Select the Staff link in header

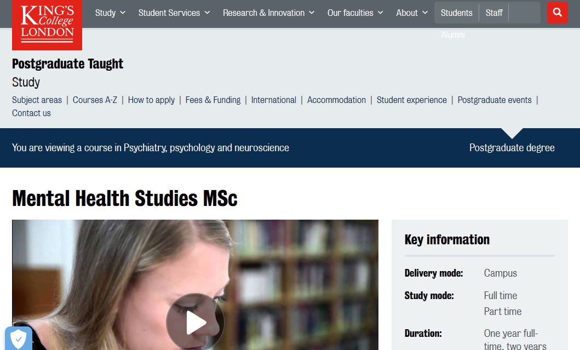(x=493, y=13)
